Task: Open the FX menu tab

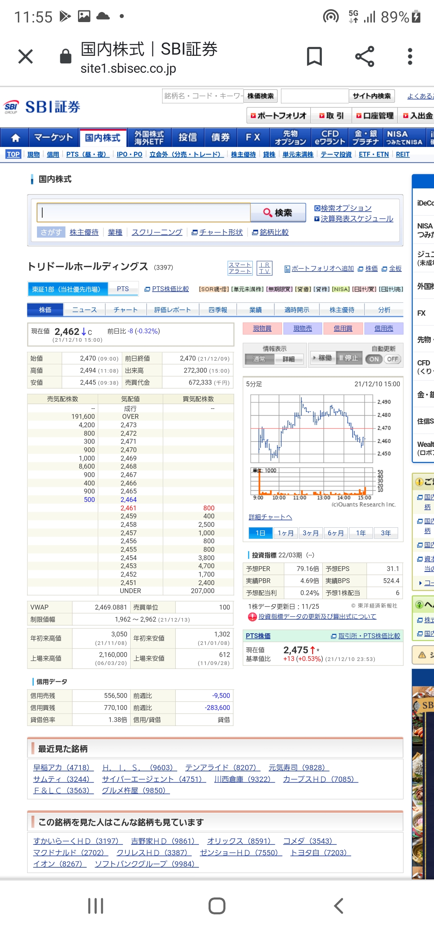Action: tap(253, 138)
